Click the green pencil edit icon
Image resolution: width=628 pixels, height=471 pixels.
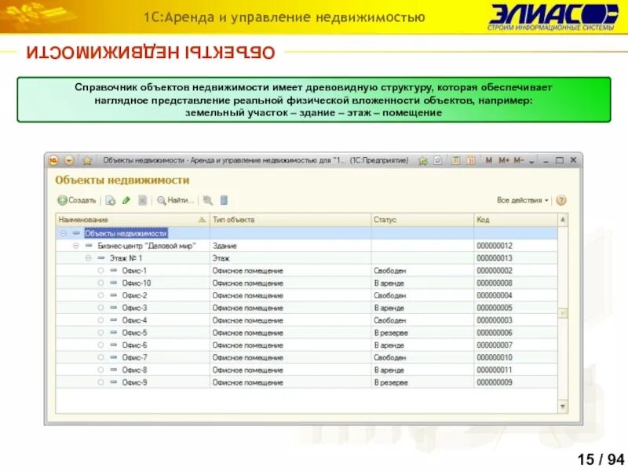[126, 200]
